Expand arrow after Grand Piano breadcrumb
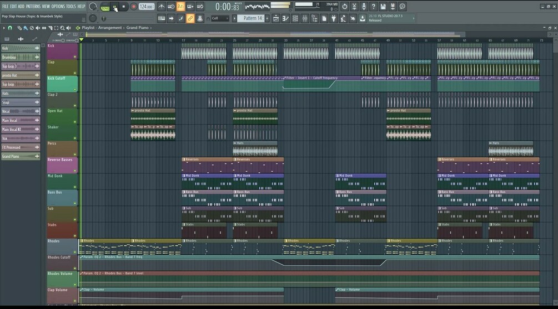Viewport: 558px width, 309px height. 151,28
